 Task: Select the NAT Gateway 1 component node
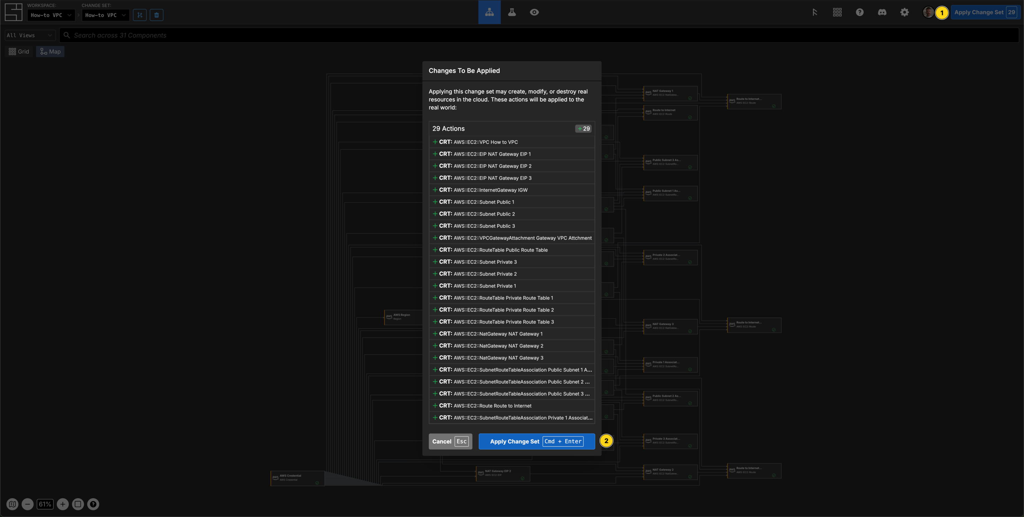tap(671, 93)
